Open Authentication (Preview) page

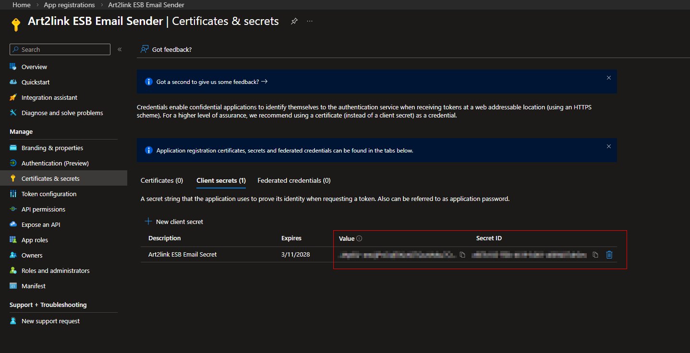click(x=55, y=163)
